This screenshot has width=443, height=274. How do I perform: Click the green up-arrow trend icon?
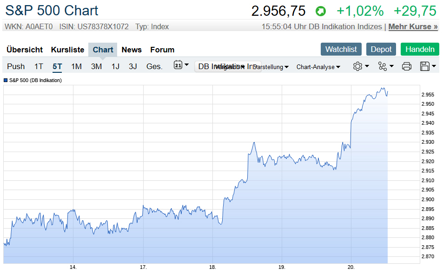click(321, 11)
